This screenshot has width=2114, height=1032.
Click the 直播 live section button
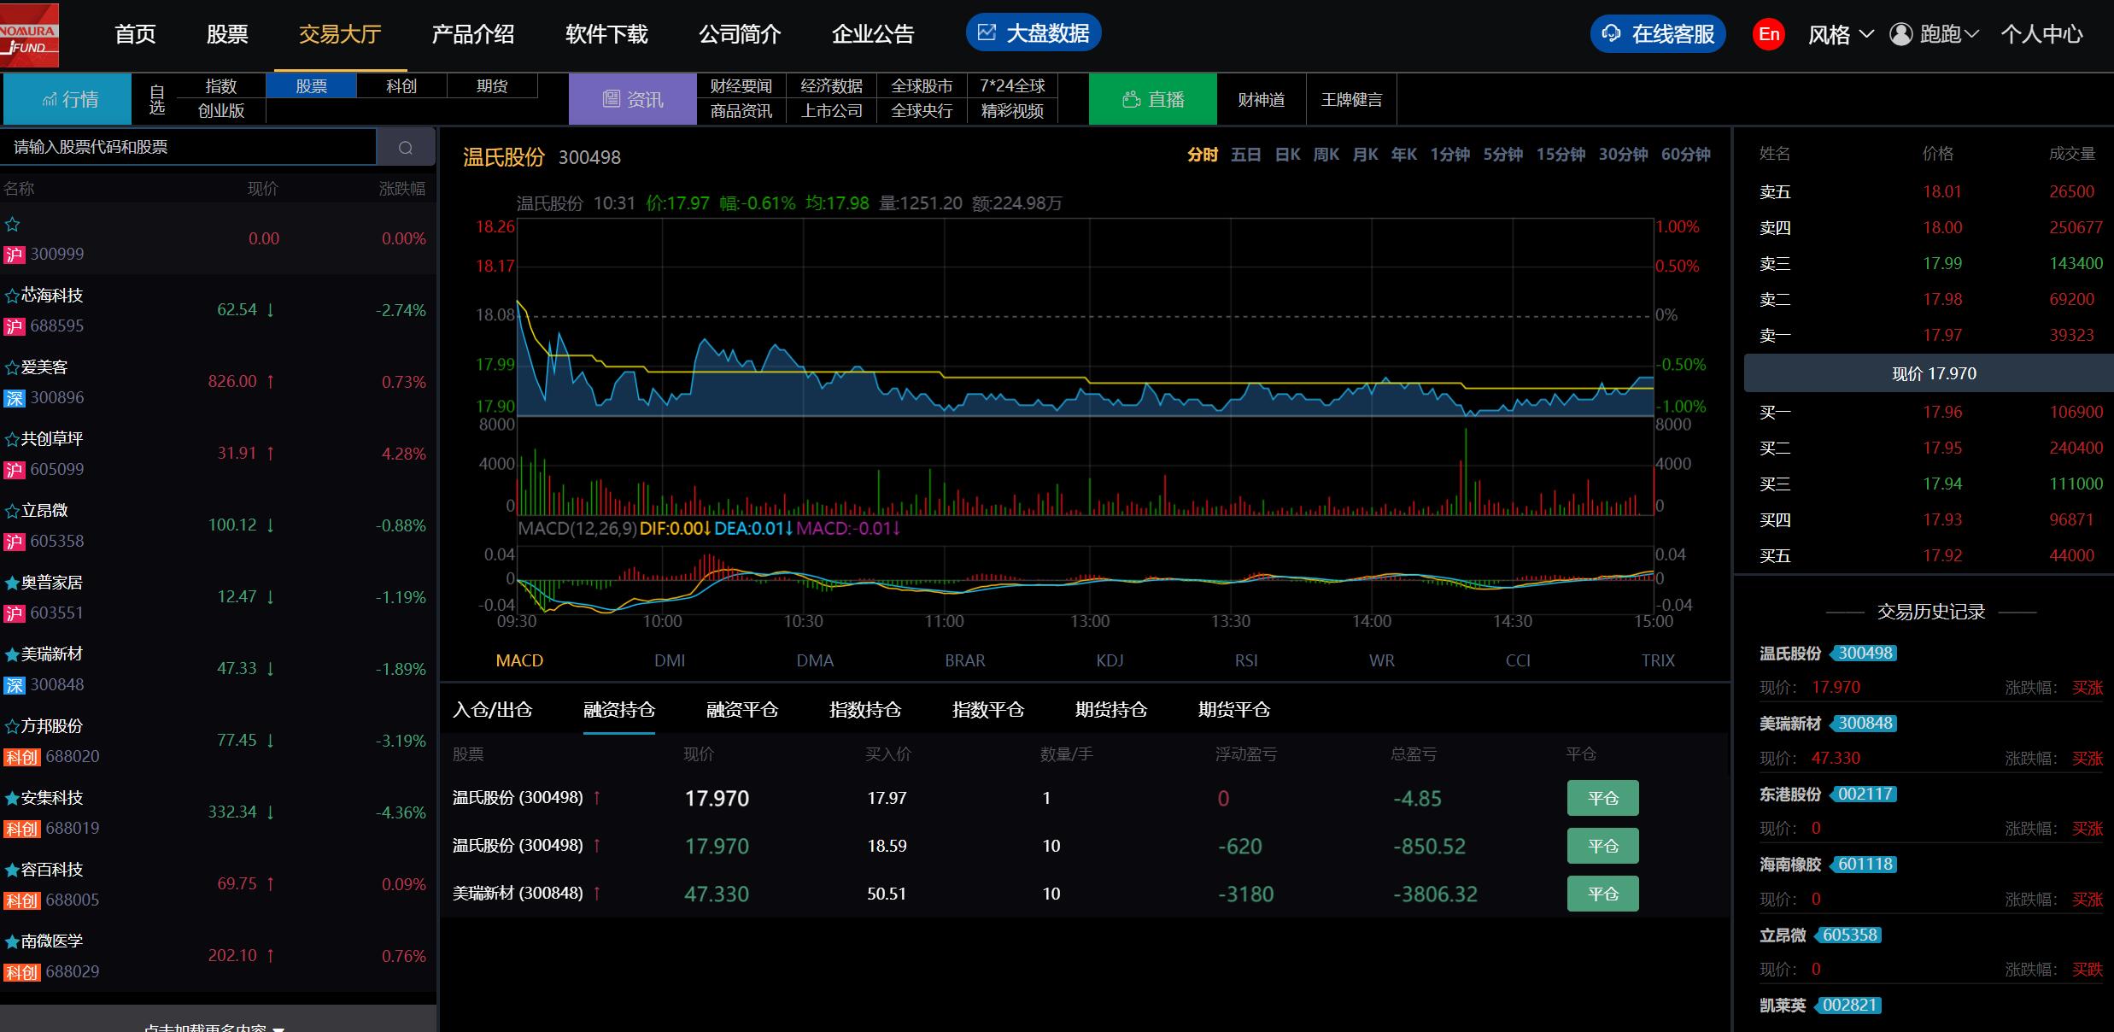(x=1153, y=99)
